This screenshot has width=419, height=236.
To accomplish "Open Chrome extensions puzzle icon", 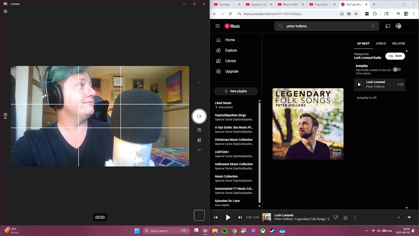I will [375, 14].
